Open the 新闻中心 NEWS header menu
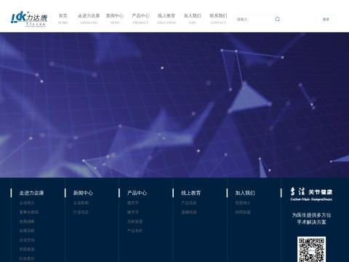This screenshot has width=349, height=262. (x=115, y=19)
